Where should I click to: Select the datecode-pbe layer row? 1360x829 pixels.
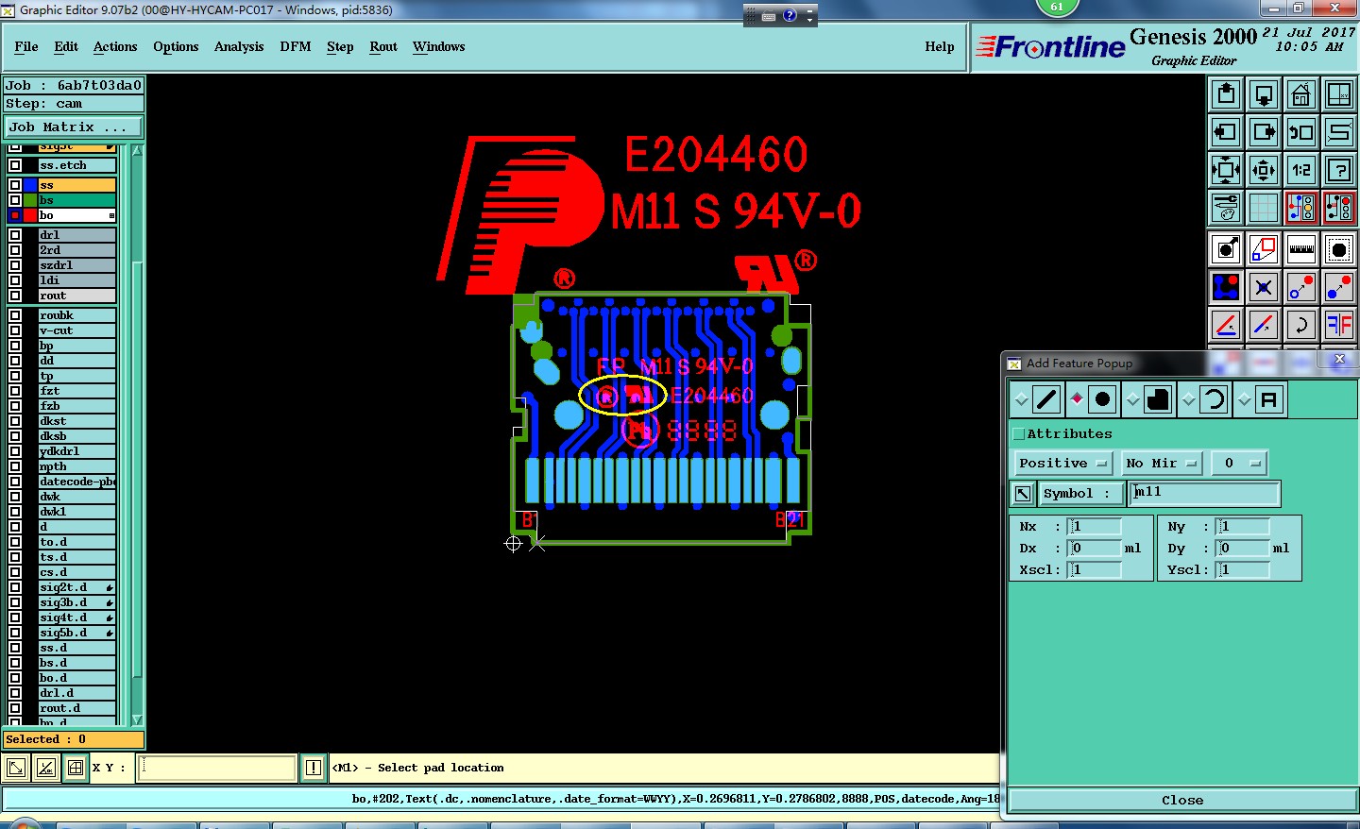pyautogui.click(x=77, y=482)
